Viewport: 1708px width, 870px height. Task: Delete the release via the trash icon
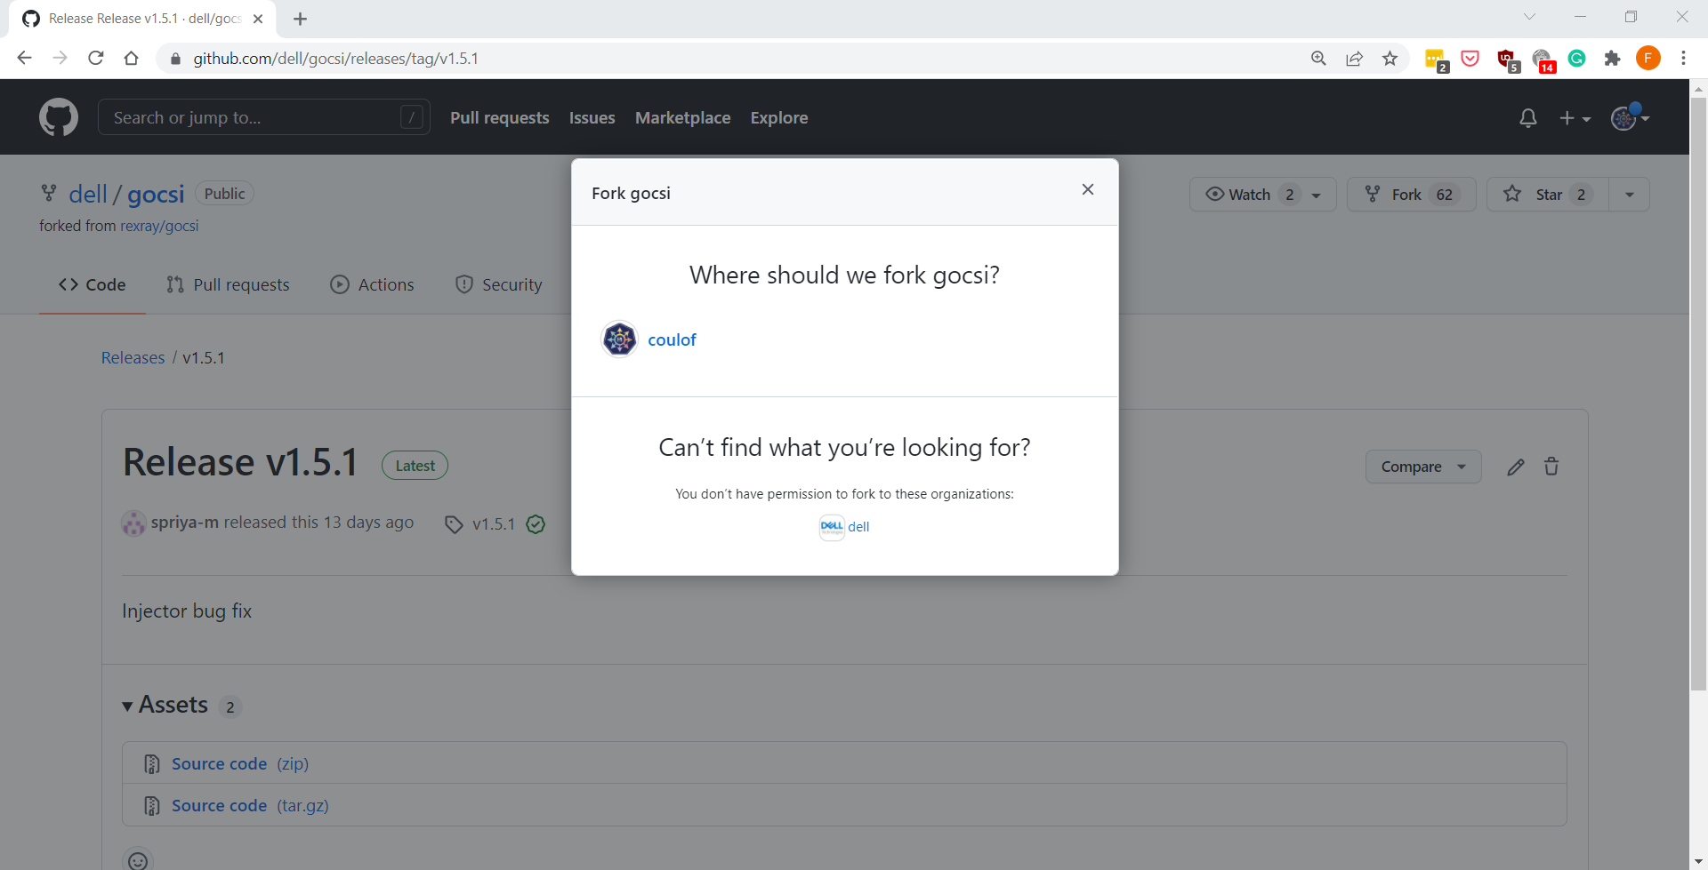point(1551,466)
